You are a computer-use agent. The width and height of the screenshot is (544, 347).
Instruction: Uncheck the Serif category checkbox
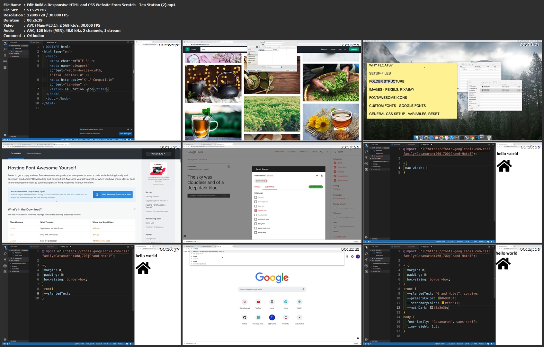pyautogui.click(x=335, y=163)
